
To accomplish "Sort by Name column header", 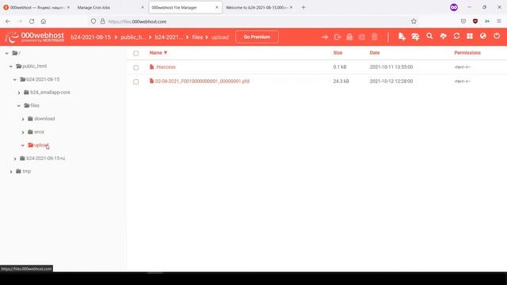I will [x=158, y=53].
